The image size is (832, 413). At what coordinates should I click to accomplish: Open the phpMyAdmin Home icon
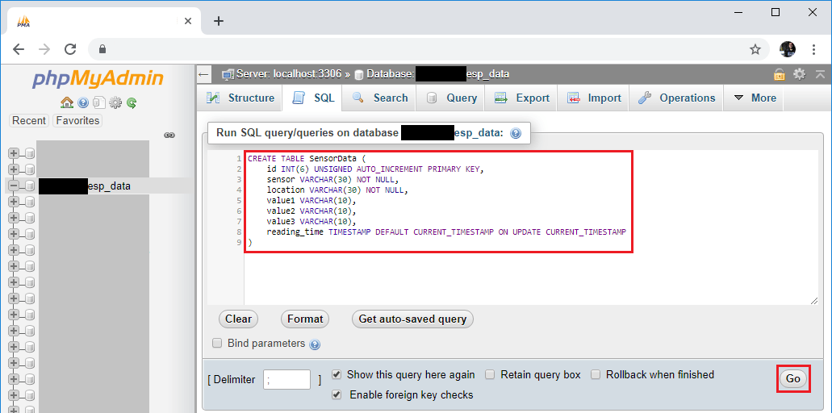pyautogui.click(x=67, y=102)
